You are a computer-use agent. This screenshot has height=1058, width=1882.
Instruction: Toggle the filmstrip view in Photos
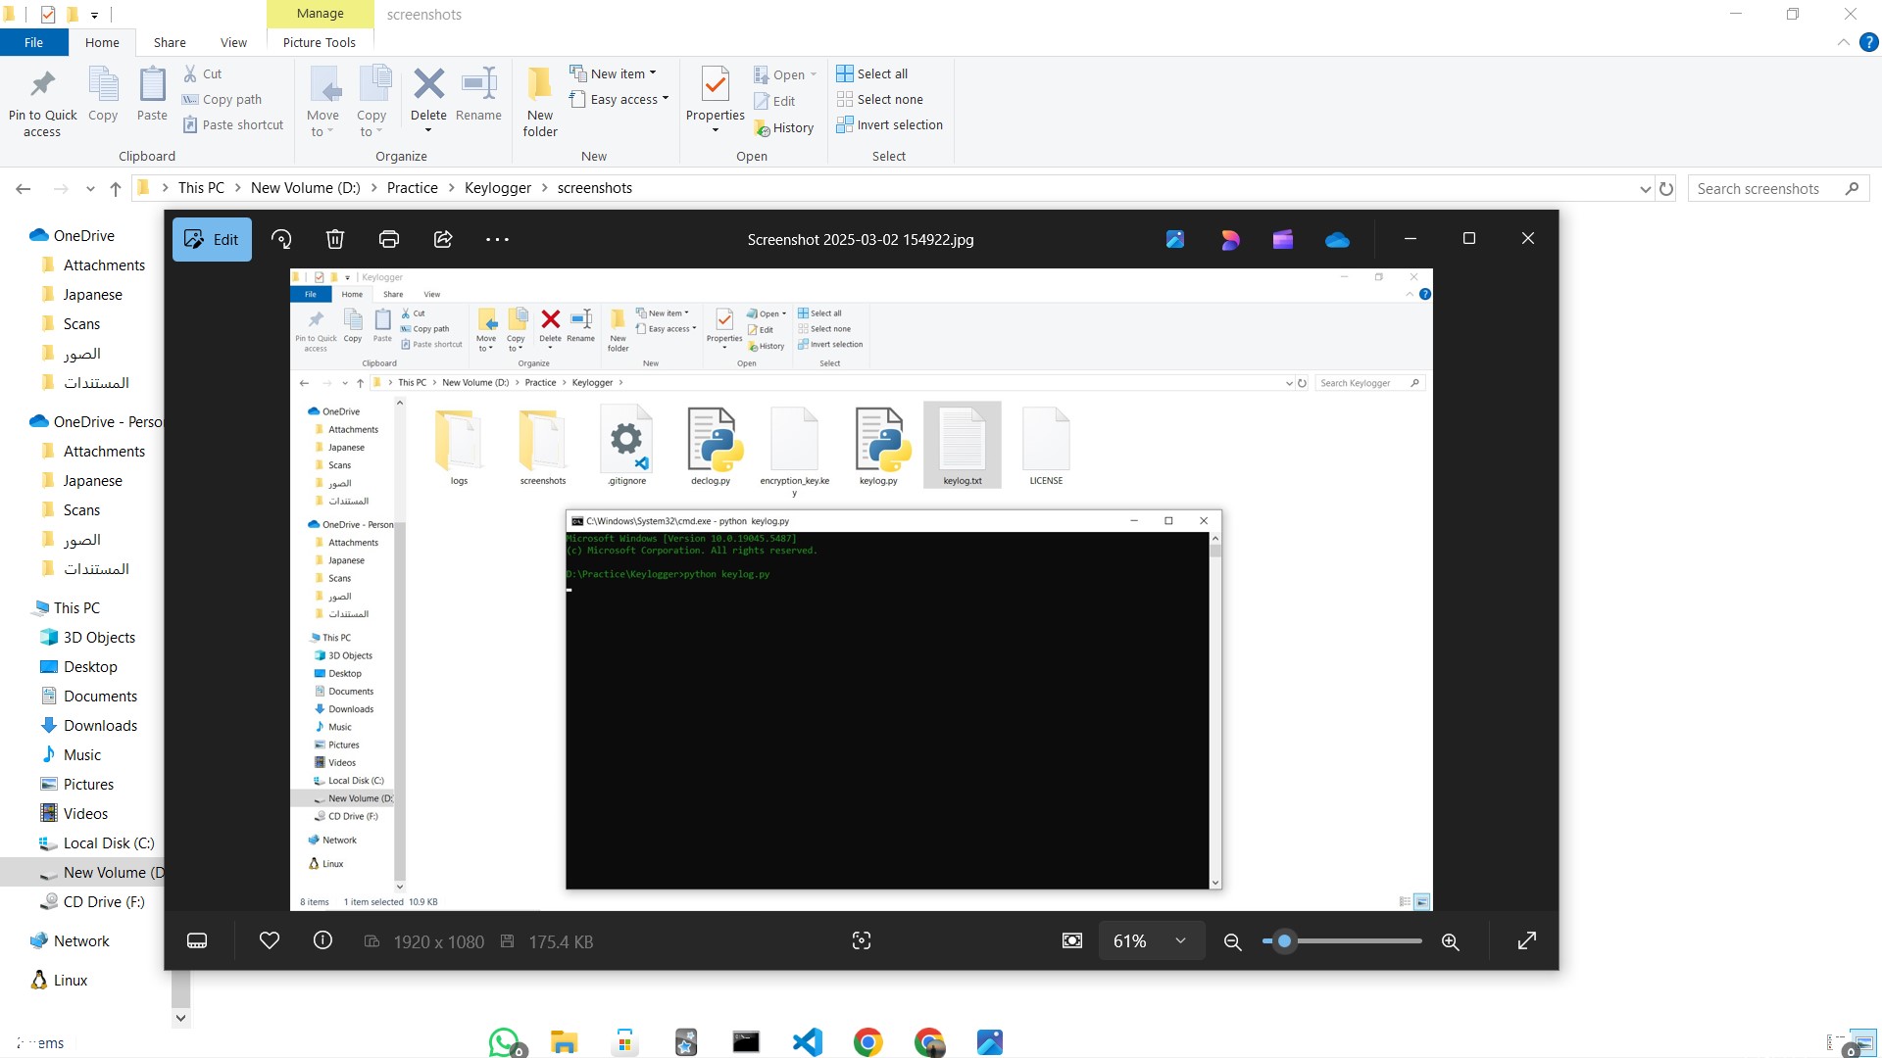click(x=197, y=940)
